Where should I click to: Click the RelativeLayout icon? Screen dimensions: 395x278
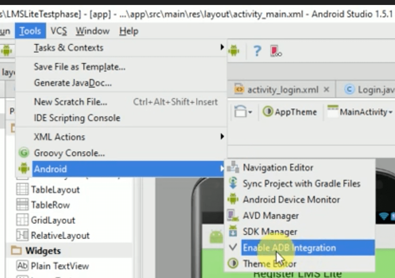coord(22,235)
